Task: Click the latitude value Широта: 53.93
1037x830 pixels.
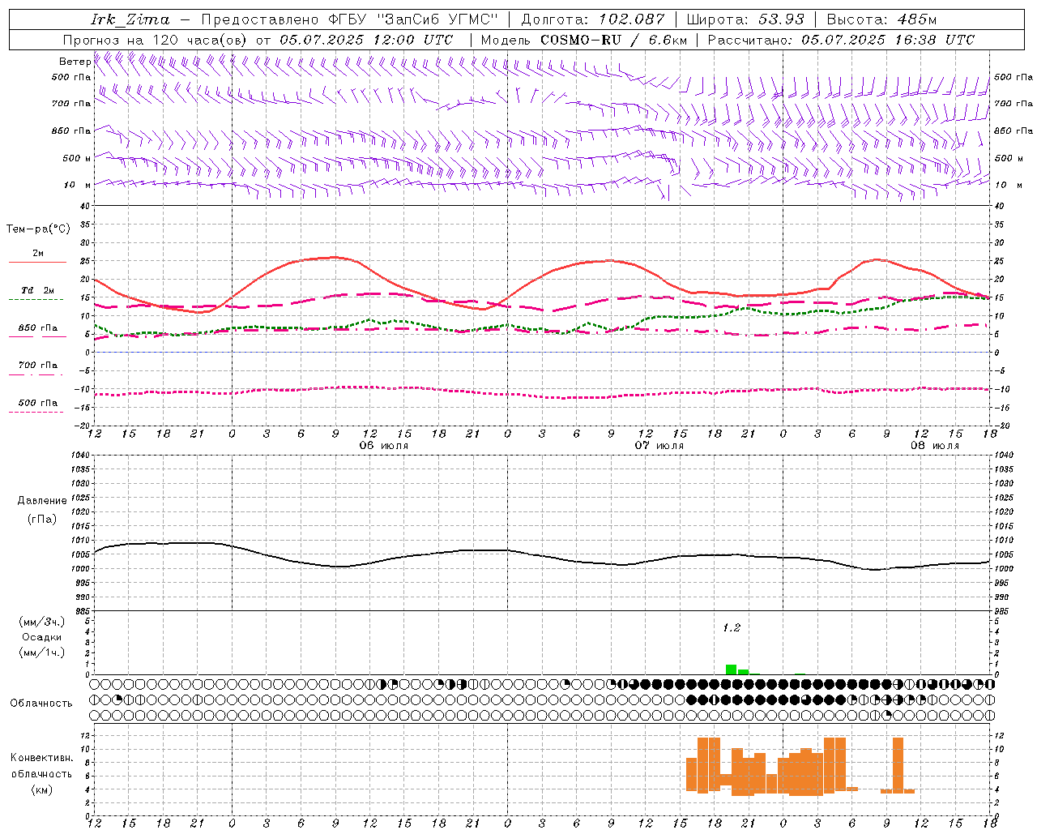Action: pyautogui.click(x=745, y=19)
